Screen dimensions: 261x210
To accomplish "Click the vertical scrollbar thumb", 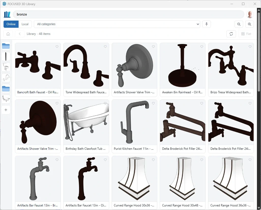I will click(259, 52).
